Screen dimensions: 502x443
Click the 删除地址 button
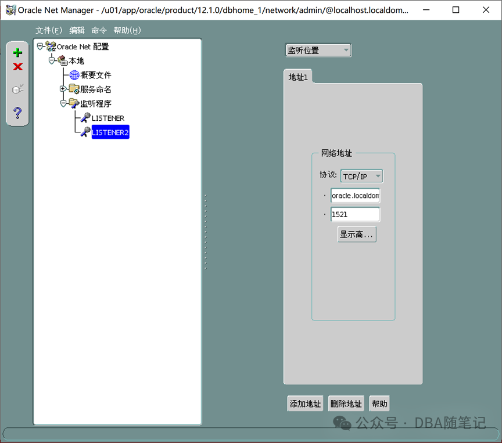coord(346,404)
